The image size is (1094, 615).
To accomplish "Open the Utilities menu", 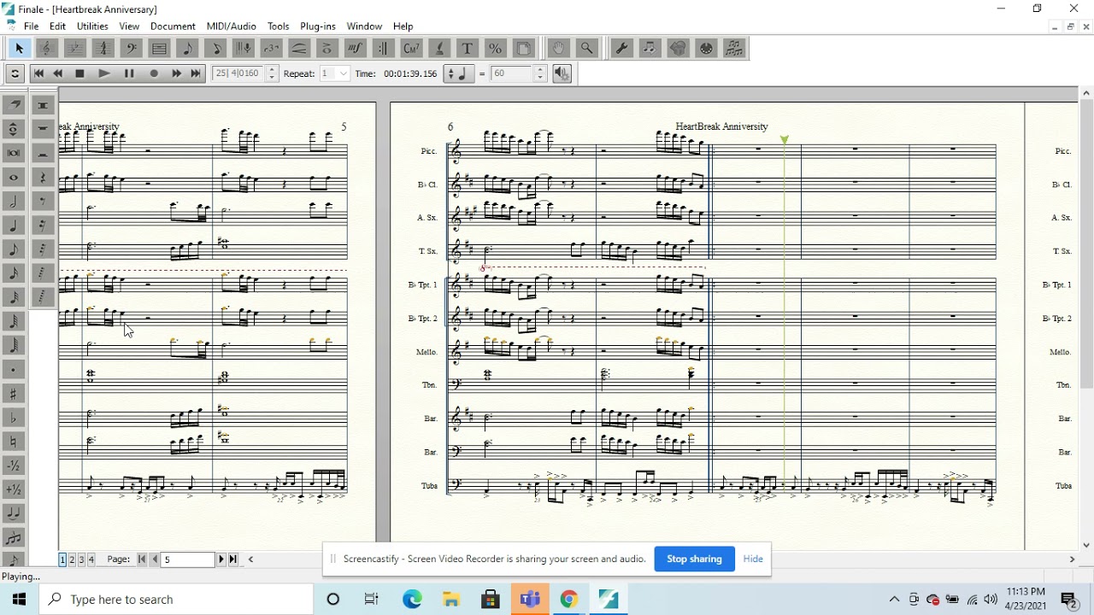I will [x=92, y=26].
